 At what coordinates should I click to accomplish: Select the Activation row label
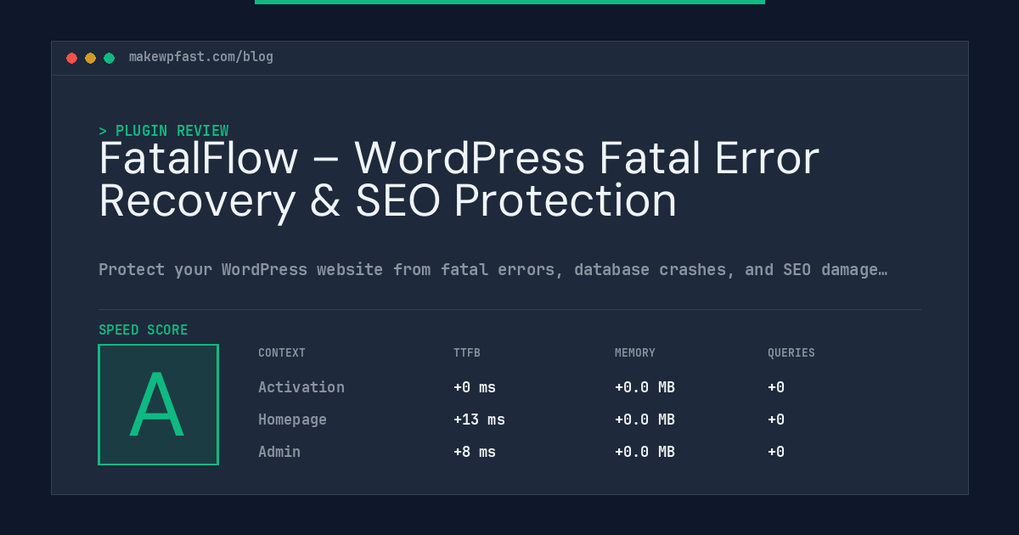[301, 387]
